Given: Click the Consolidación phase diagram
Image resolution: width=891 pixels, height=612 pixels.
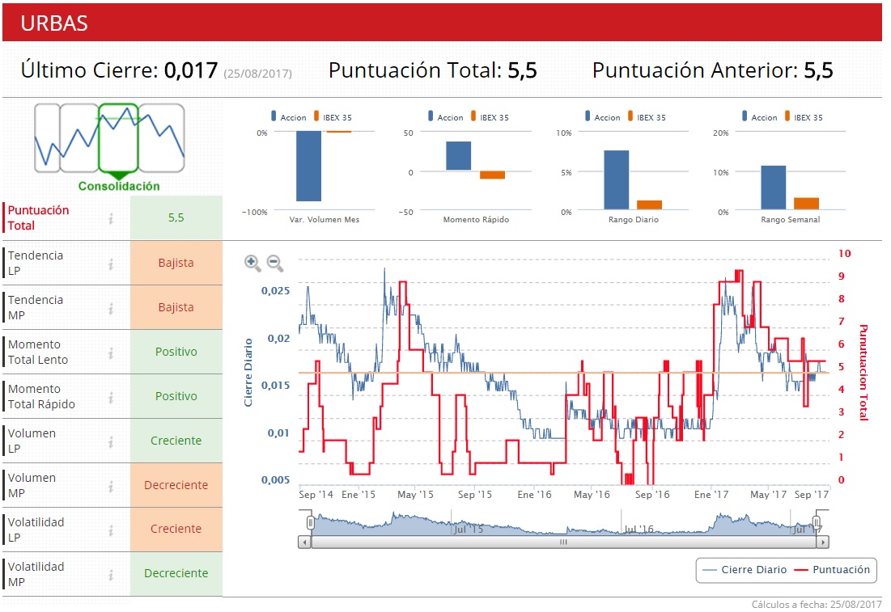Looking at the screenshot, I should 110,146.
